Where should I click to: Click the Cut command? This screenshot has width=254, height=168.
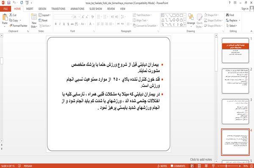pyautogui.click(x=13, y=15)
